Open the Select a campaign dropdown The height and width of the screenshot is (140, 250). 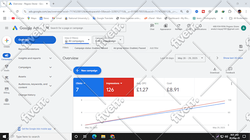click(108, 40)
